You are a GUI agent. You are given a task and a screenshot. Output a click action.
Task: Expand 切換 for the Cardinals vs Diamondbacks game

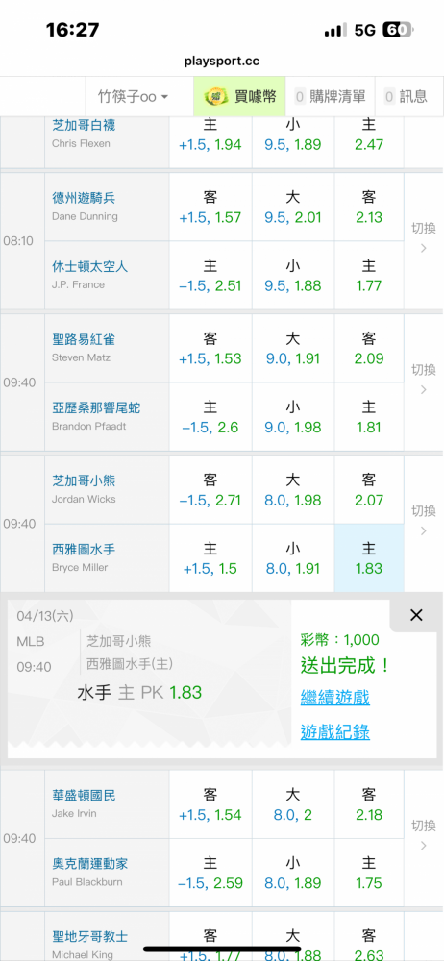pos(423,380)
